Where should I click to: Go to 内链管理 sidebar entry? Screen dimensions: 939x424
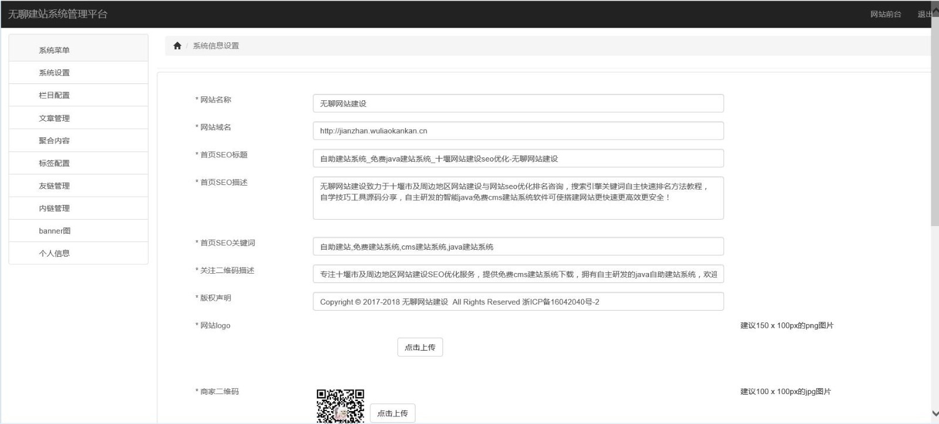click(x=79, y=208)
